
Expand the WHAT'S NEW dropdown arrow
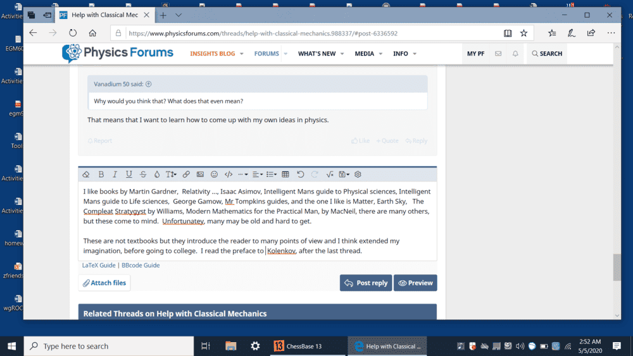[x=342, y=54]
